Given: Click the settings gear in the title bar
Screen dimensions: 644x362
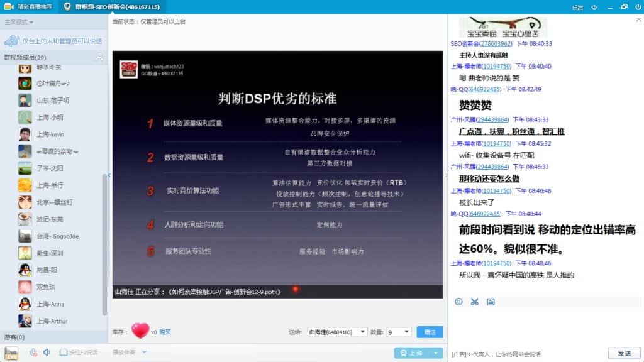Looking at the screenshot, I should coord(594,6).
